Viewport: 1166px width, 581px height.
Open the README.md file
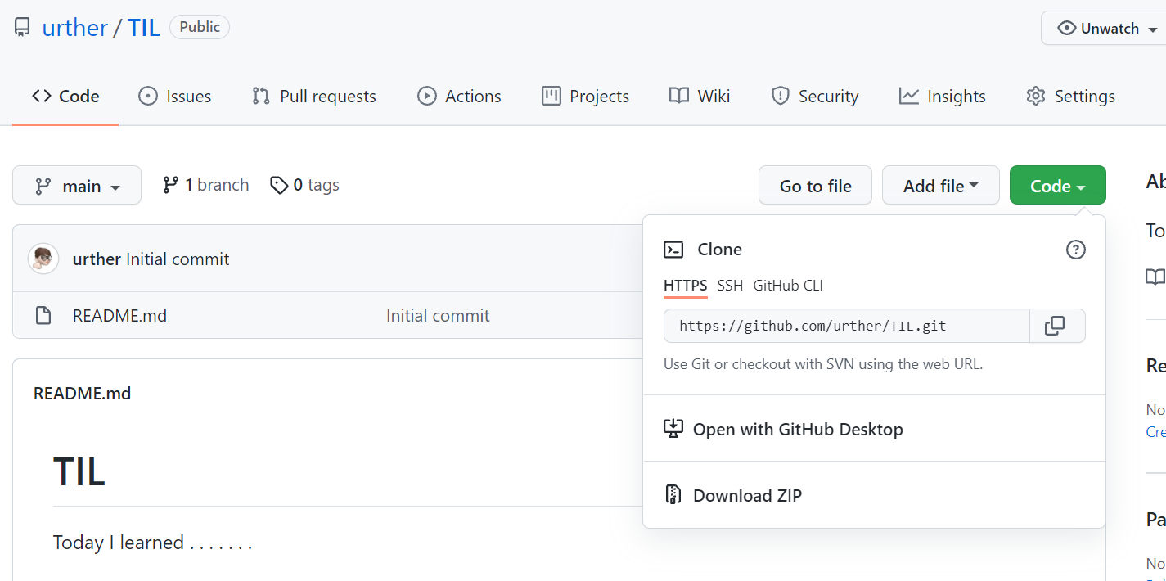click(119, 315)
